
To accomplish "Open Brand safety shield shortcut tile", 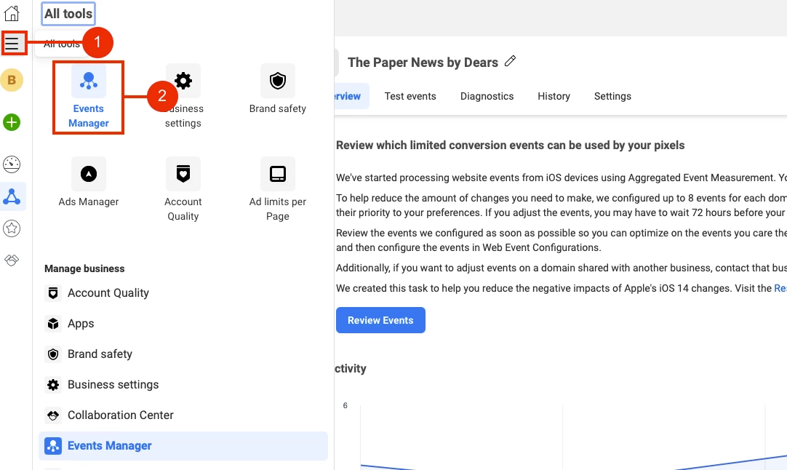I will click(278, 90).
